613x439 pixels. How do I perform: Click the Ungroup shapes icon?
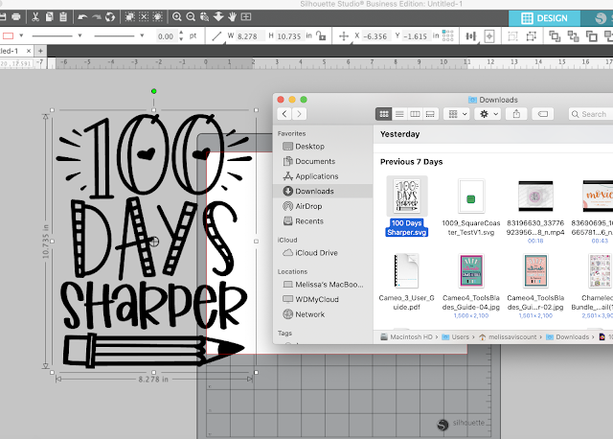pos(532,36)
